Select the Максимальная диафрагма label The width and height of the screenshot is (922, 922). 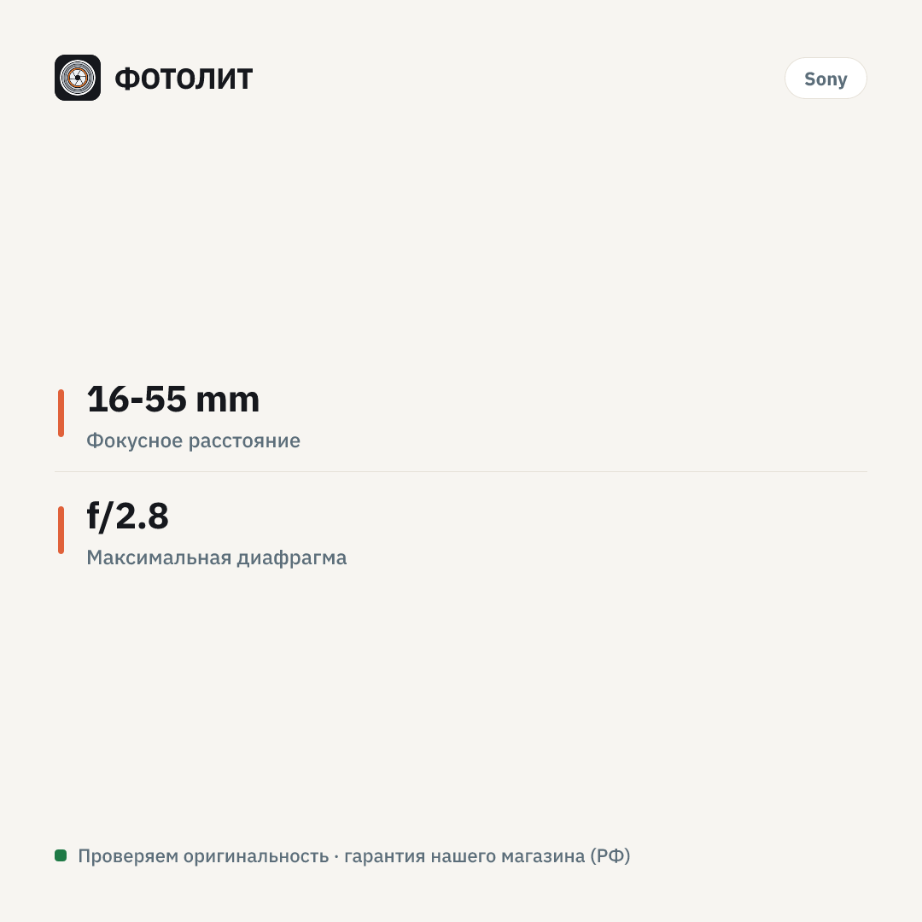(x=216, y=557)
